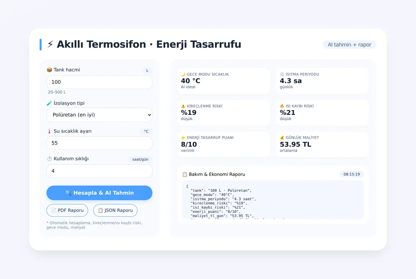The width and height of the screenshot is (416, 279).
Task: Click the saat/gün unit badge
Action: tap(140, 159)
